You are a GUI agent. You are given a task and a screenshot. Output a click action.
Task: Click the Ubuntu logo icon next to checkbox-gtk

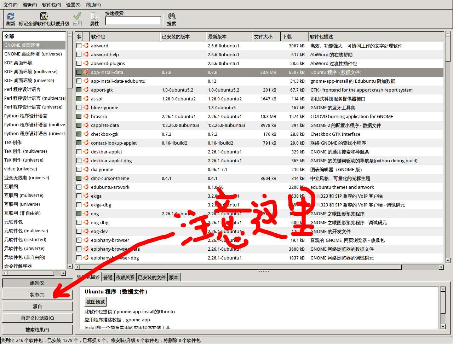86,134
